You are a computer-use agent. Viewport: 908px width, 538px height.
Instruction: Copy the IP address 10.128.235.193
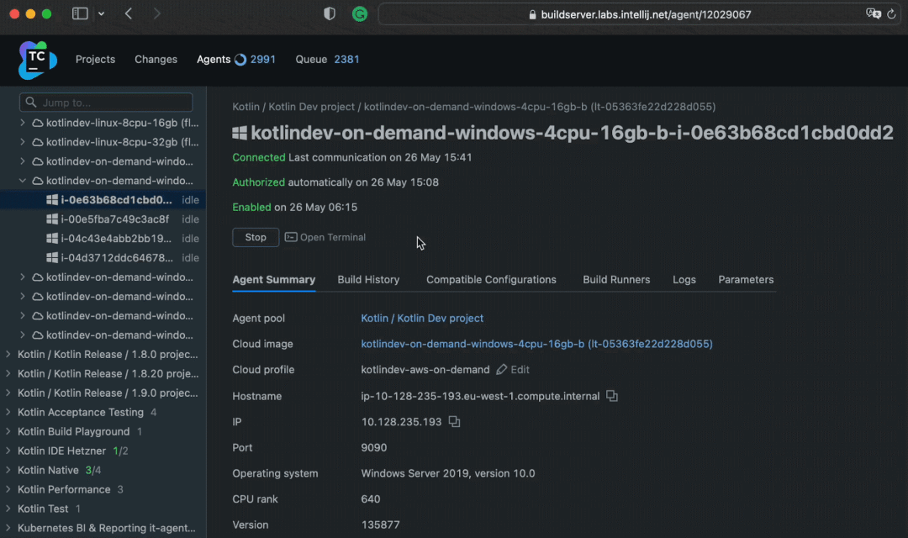455,422
